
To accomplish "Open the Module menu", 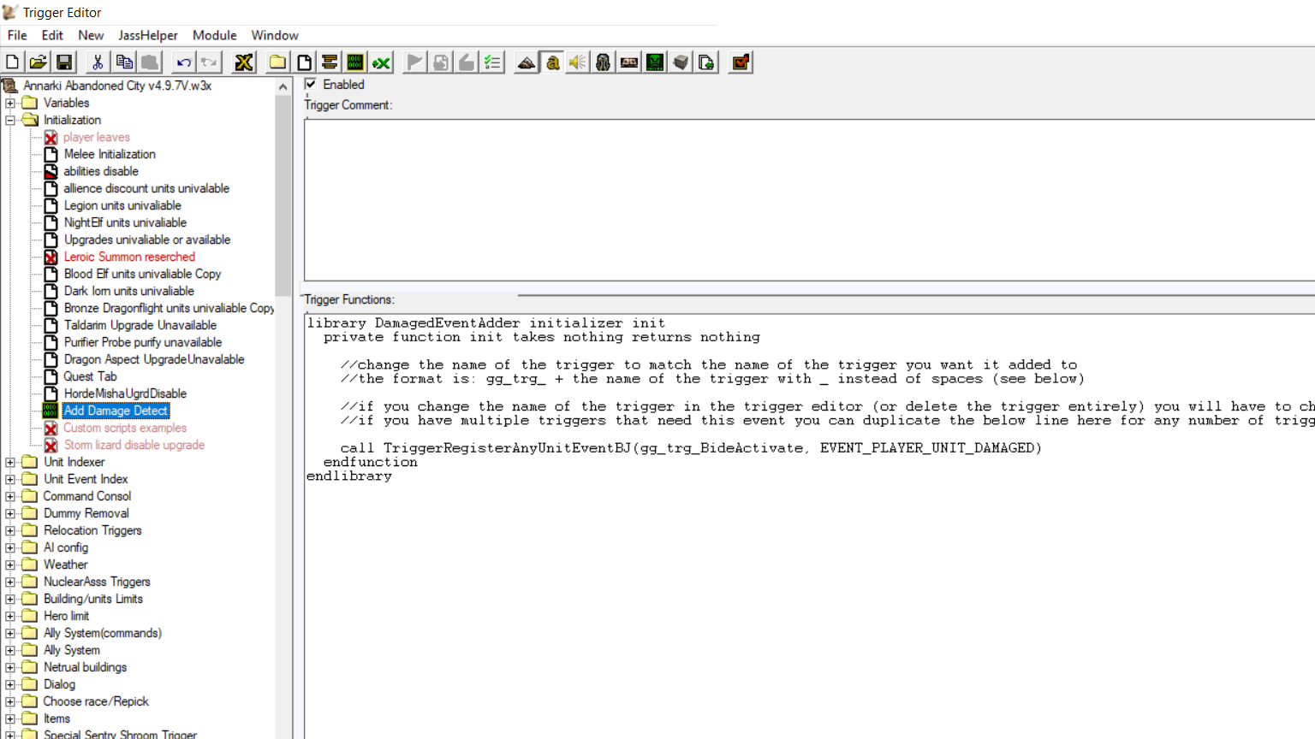I will tap(214, 35).
